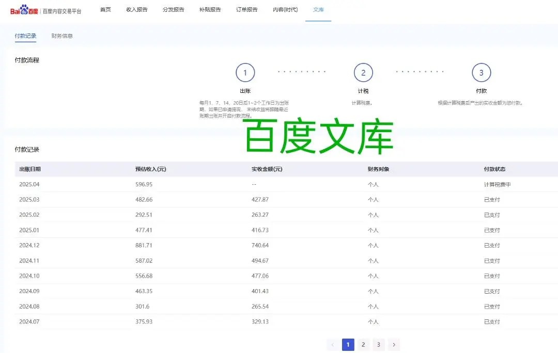
Task: Click 个人 in the 2024.07 row
Action: coord(373,322)
